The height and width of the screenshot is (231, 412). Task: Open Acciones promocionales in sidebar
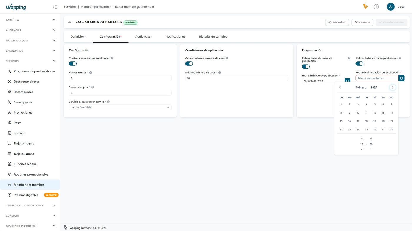click(30, 174)
